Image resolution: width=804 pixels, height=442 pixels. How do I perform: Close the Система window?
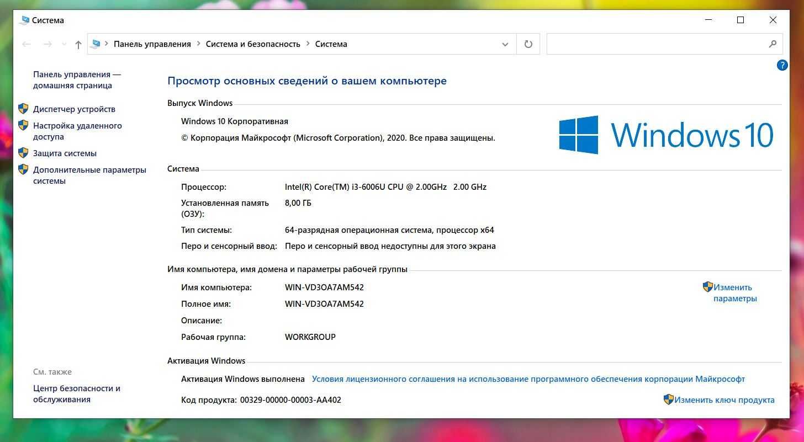(x=773, y=20)
